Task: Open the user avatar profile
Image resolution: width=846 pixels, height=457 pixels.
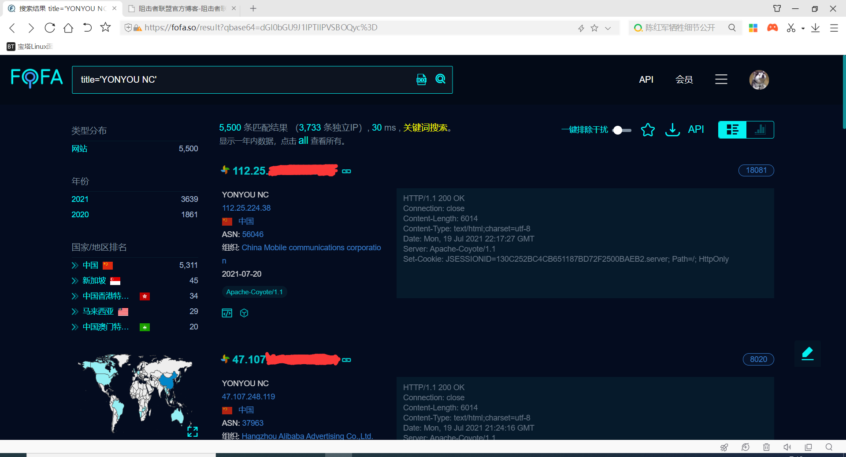Action: pyautogui.click(x=759, y=80)
